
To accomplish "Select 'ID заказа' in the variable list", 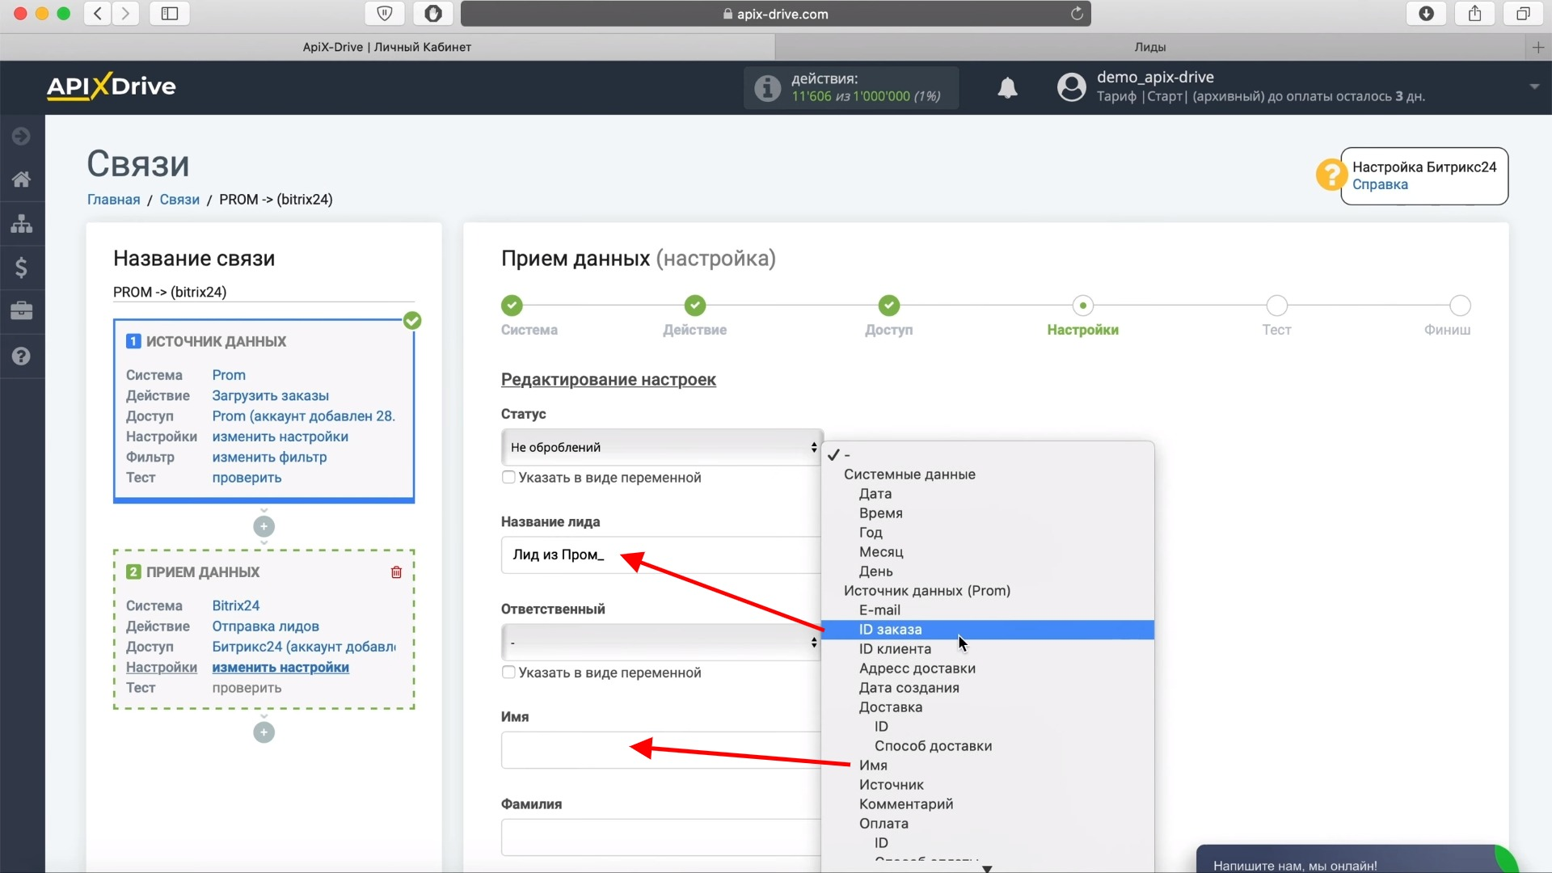I will (988, 630).
